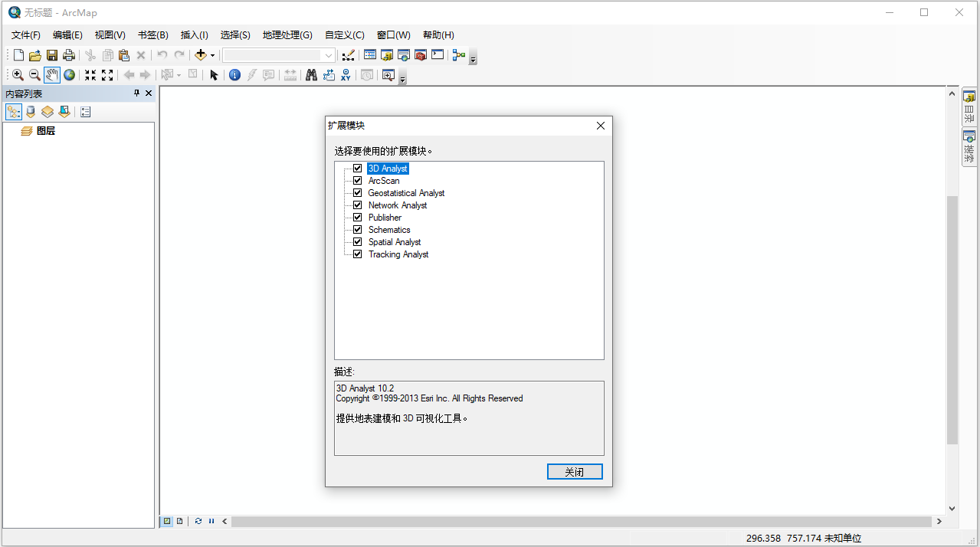Image resolution: width=980 pixels, height=547 pixels.
Task: List layers by source
Action: pyautogui.click(x=31, y=112)
